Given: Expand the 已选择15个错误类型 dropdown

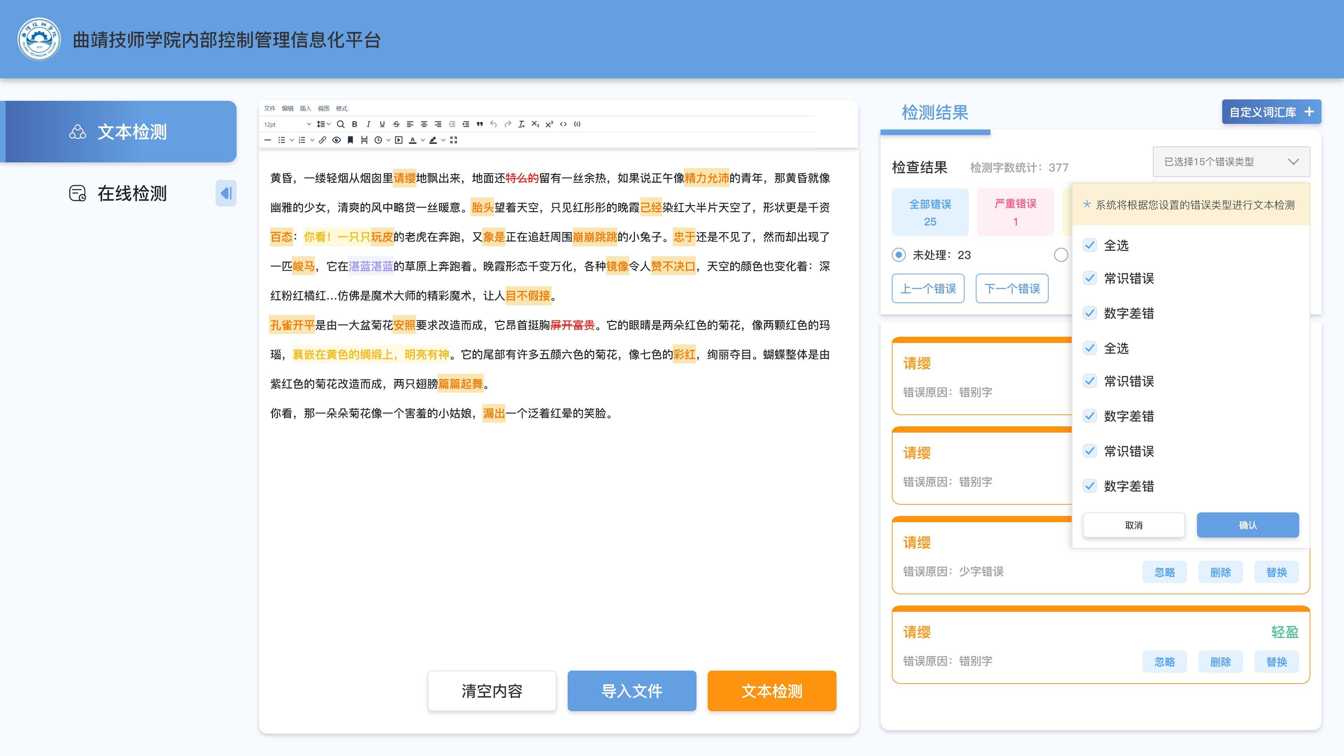Looking at the screenshot, I should [1231, 162].
